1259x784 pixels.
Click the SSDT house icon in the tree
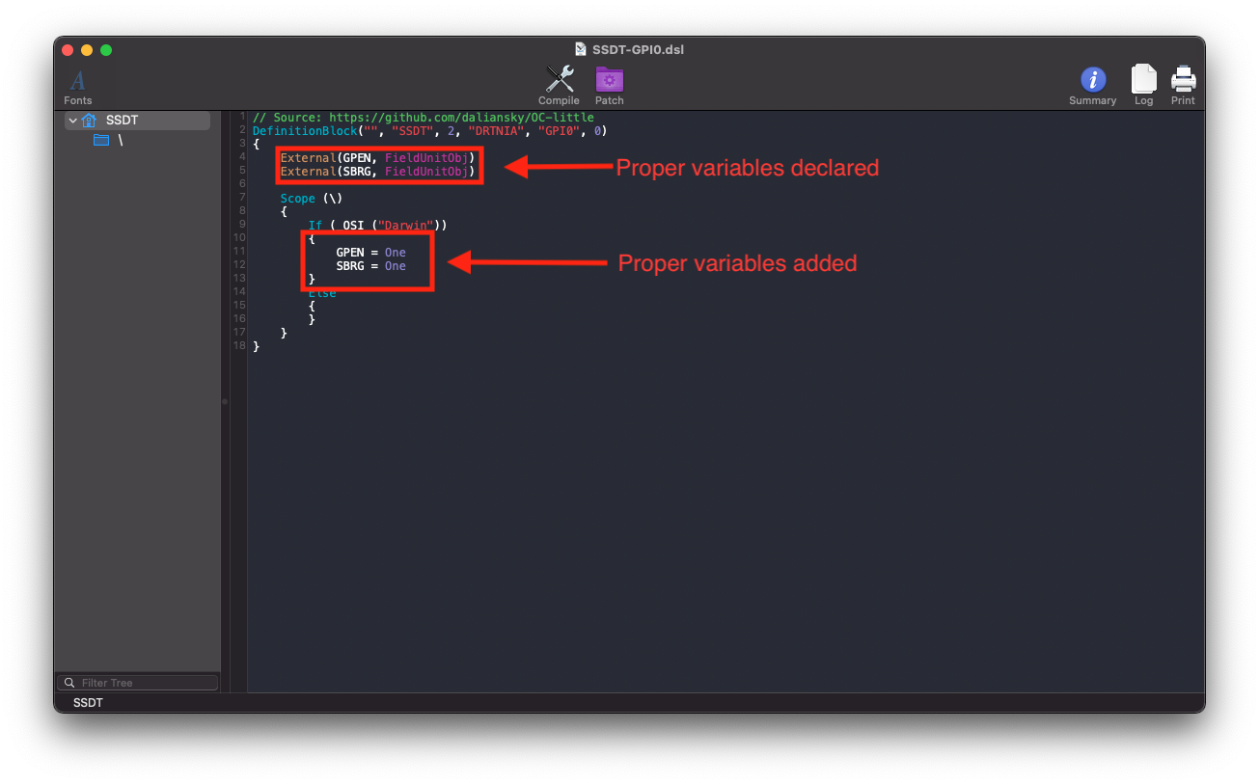click(90, 121)
